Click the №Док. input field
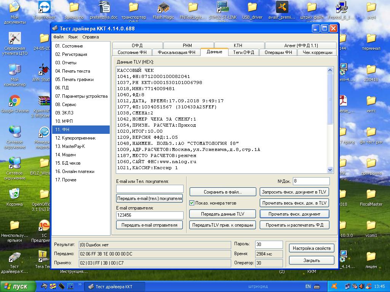 coord(311,181)
